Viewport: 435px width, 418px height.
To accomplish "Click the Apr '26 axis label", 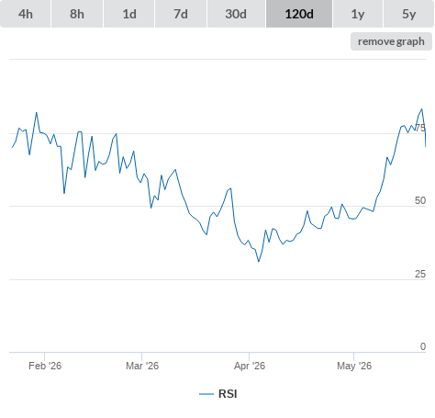I will 250,366.
